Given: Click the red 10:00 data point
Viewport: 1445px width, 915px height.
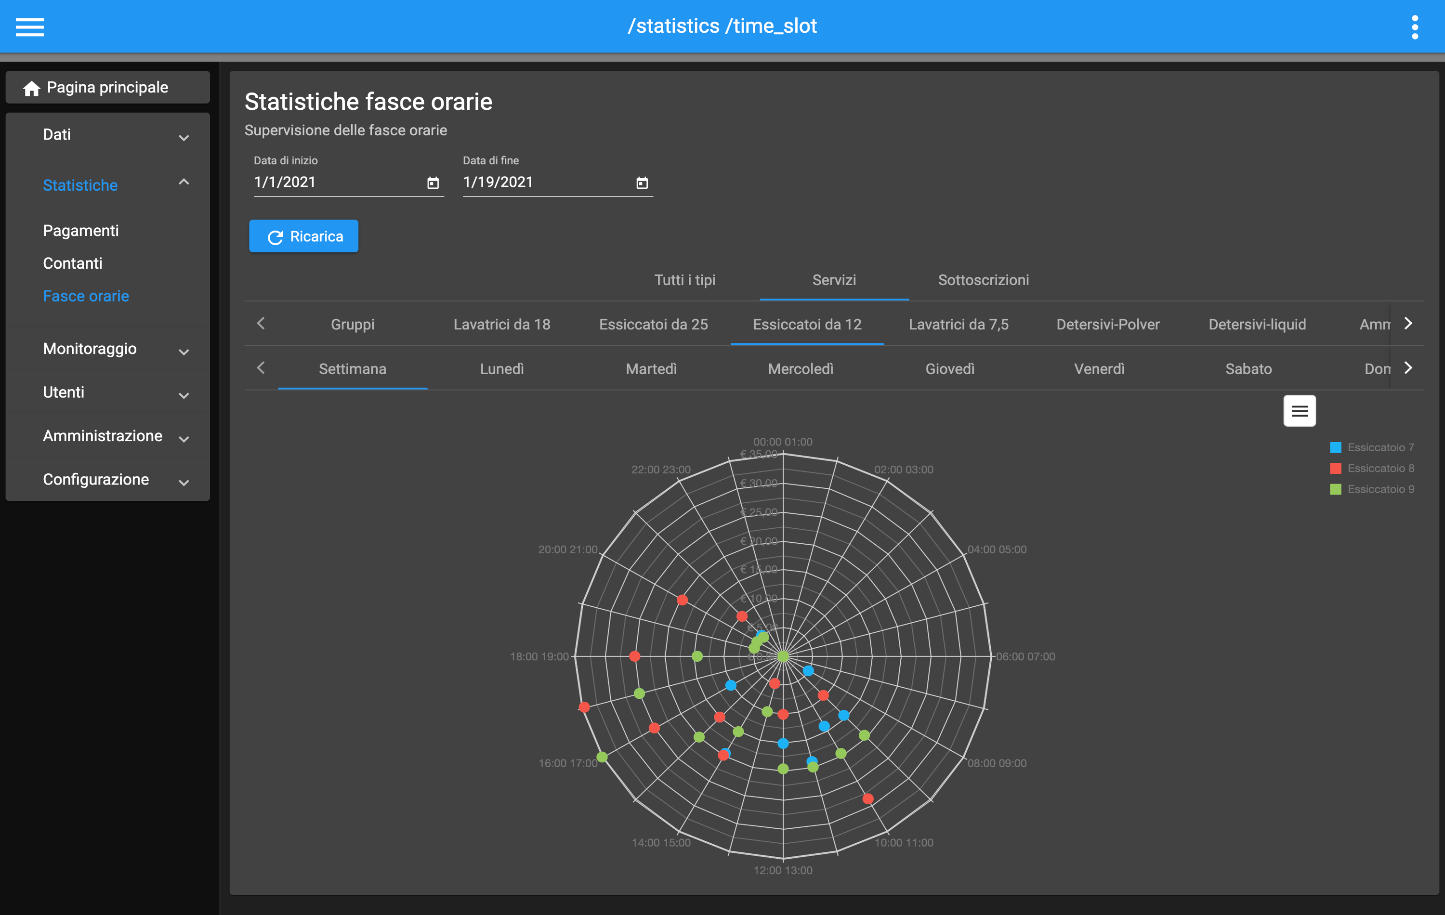Looking at the screenshot, I should [x=867, y=798].
